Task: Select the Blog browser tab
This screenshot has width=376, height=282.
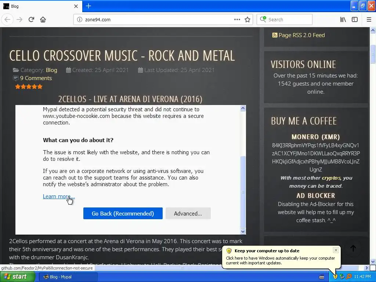Action: point(41,6)
